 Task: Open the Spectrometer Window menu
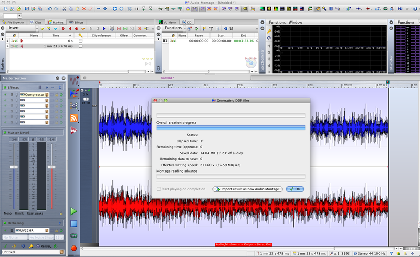[x=295, y=22]
